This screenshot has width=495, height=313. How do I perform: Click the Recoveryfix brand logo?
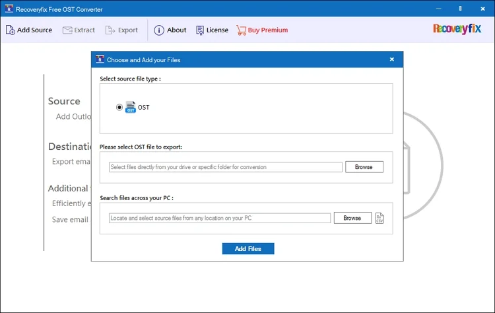(x=457, y=29)
